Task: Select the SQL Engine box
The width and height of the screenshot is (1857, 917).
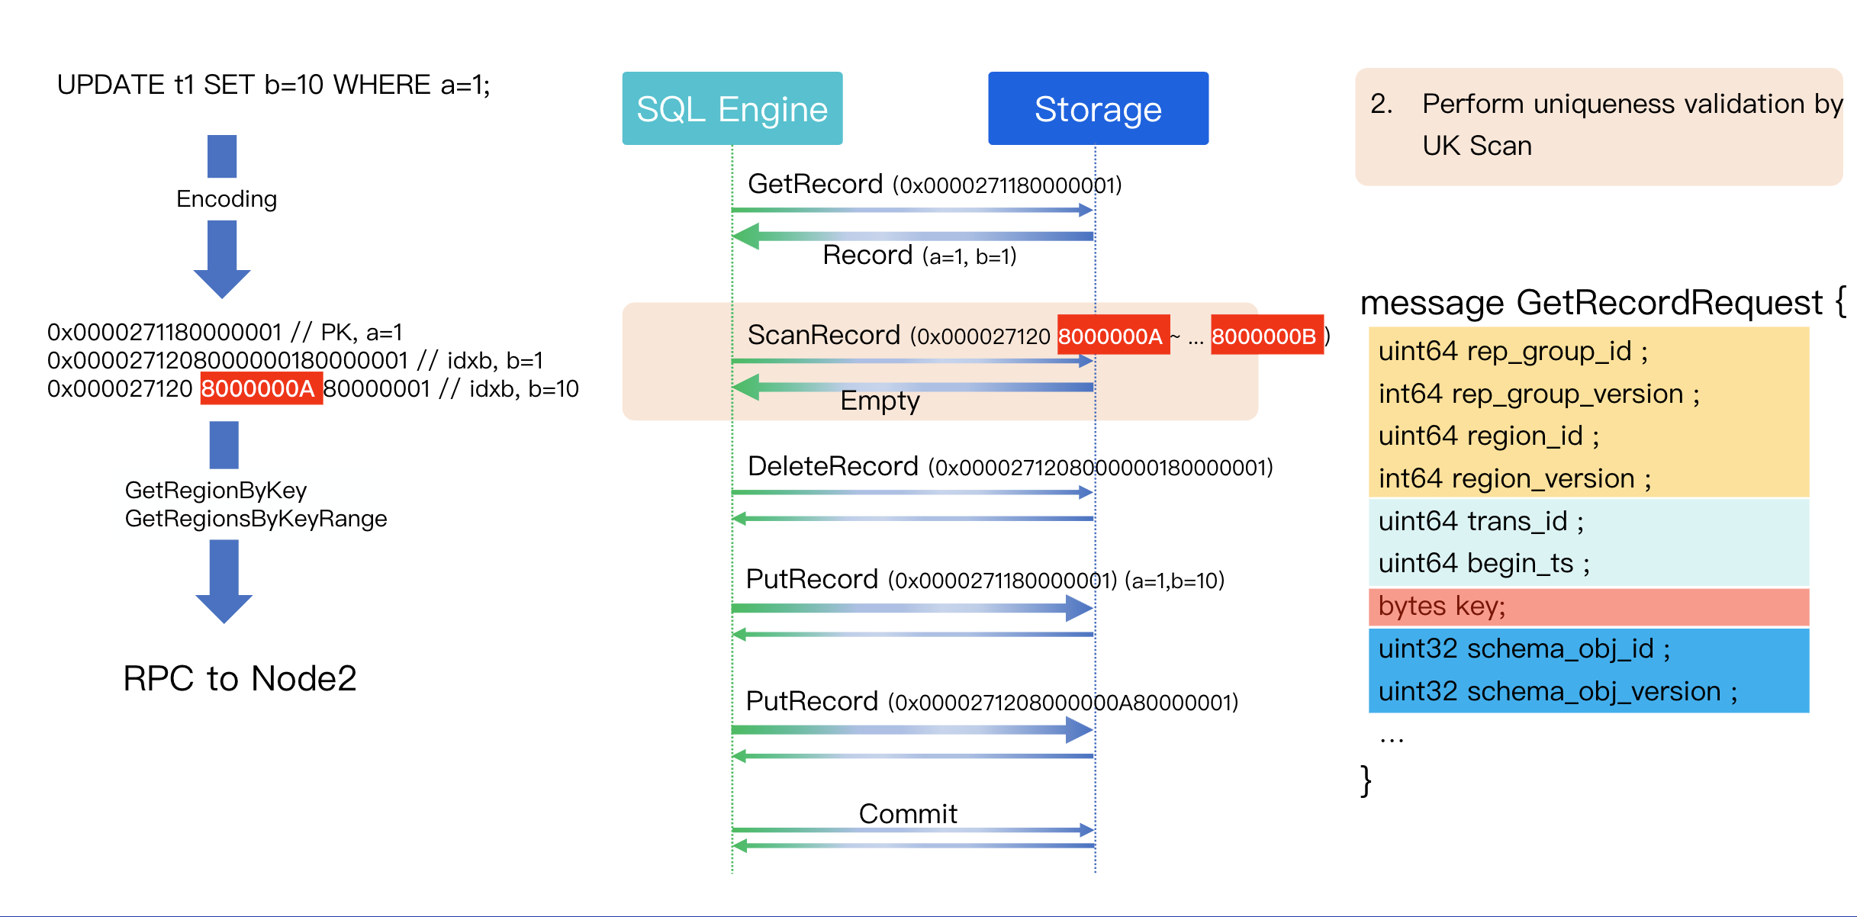Action: coord(732,109)
